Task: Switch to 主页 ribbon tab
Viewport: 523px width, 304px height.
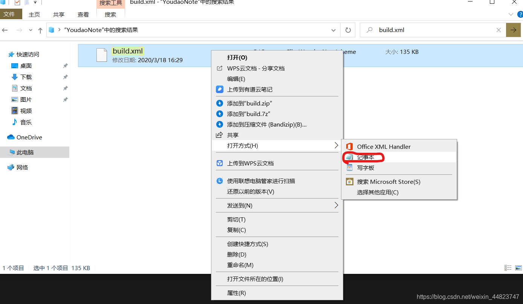Action: [x=34, y=14]
